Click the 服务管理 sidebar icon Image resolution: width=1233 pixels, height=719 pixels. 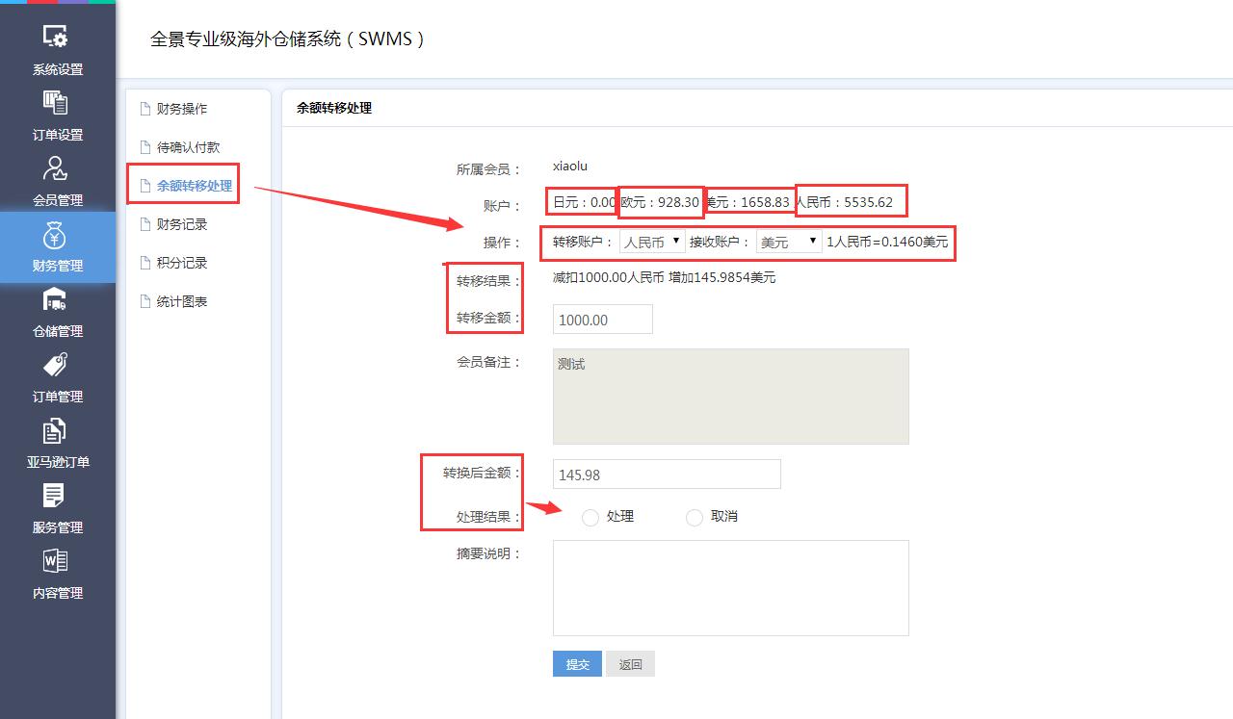(56, 493)
